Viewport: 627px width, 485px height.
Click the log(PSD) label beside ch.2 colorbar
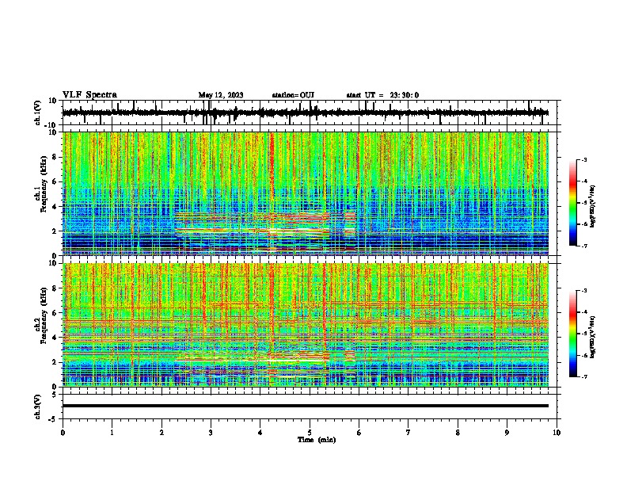click(593, 337)
